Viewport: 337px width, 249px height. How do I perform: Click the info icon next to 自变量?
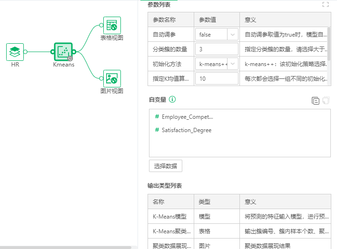click(x=172, y=99)
